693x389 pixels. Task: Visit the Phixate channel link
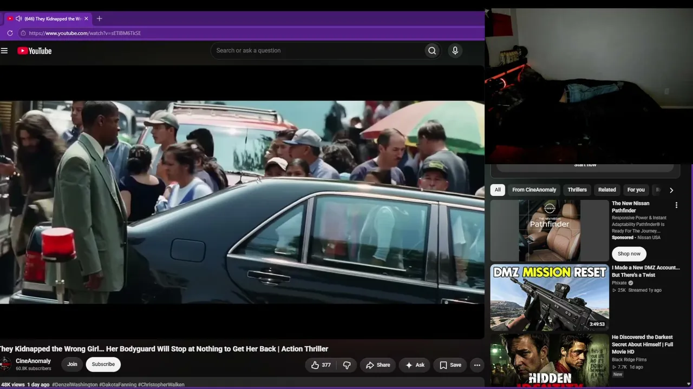[619, 283]
